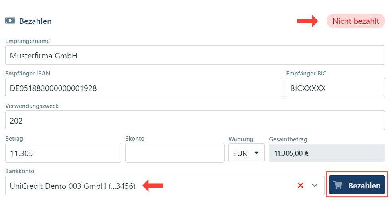Edit the Betrag amount field
Image resolution: width=390 pixels, height=207 pixels.
pyautogui.click(x=63, y=153)
